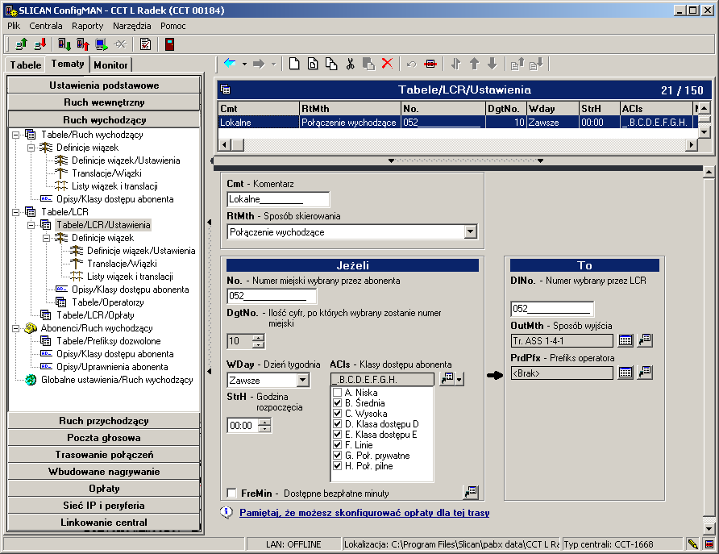The width and height of the screenshot is (719, 554).
Task: Open the Ruch wewnętrzny section
Action: [x=104, y=102]
